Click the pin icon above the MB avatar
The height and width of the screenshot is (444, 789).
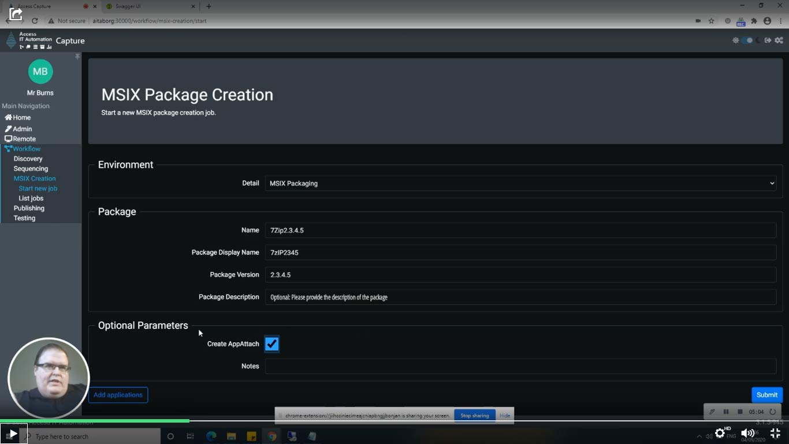(x=77, y=56)
